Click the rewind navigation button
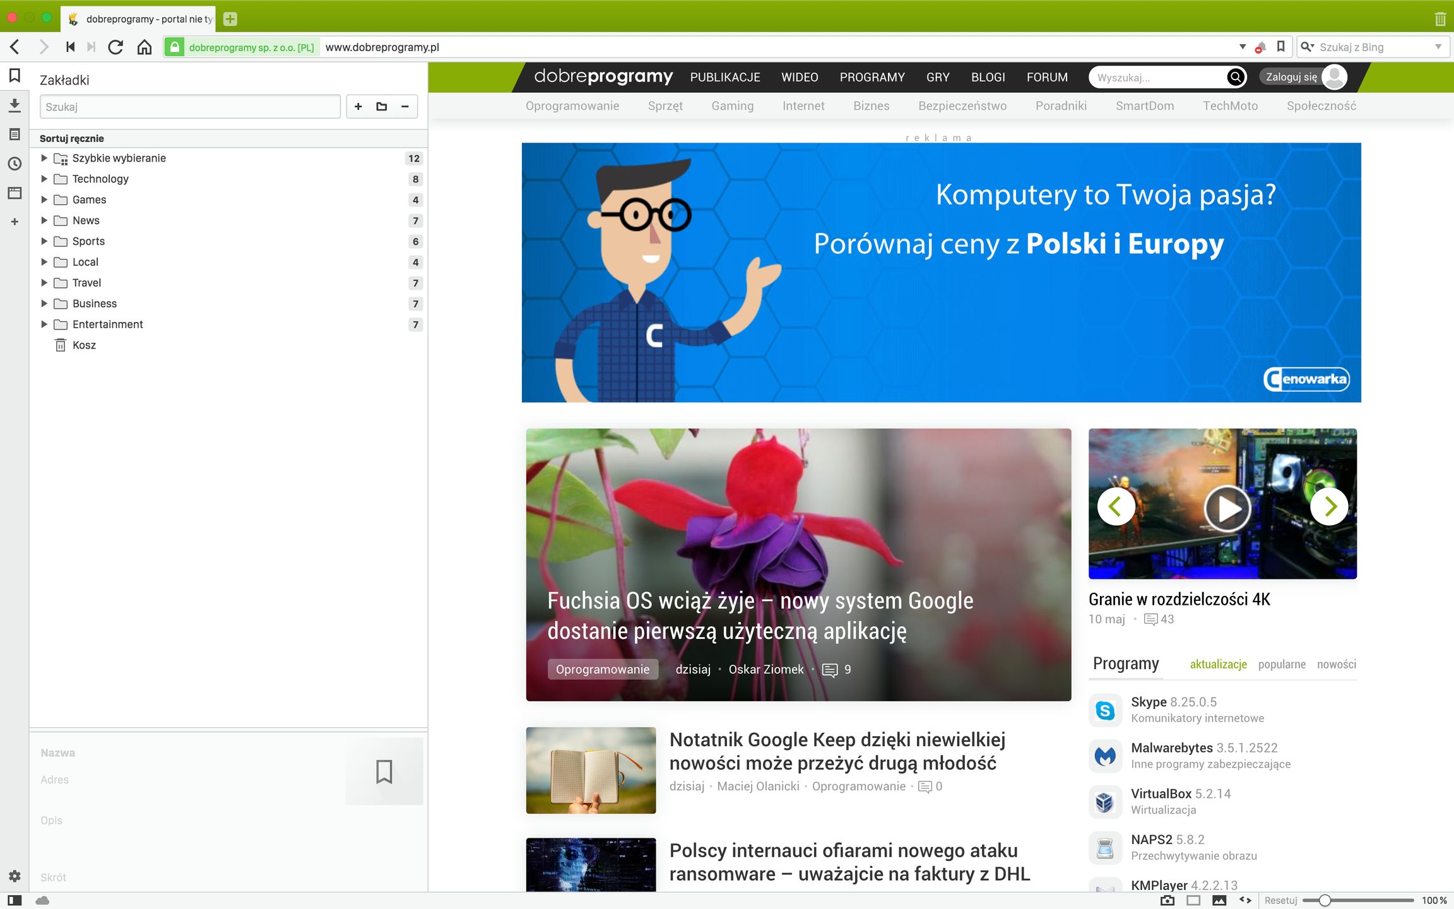Image resolution: width=1454 pixels, height=909 pixels. click(x=71, y=47)
